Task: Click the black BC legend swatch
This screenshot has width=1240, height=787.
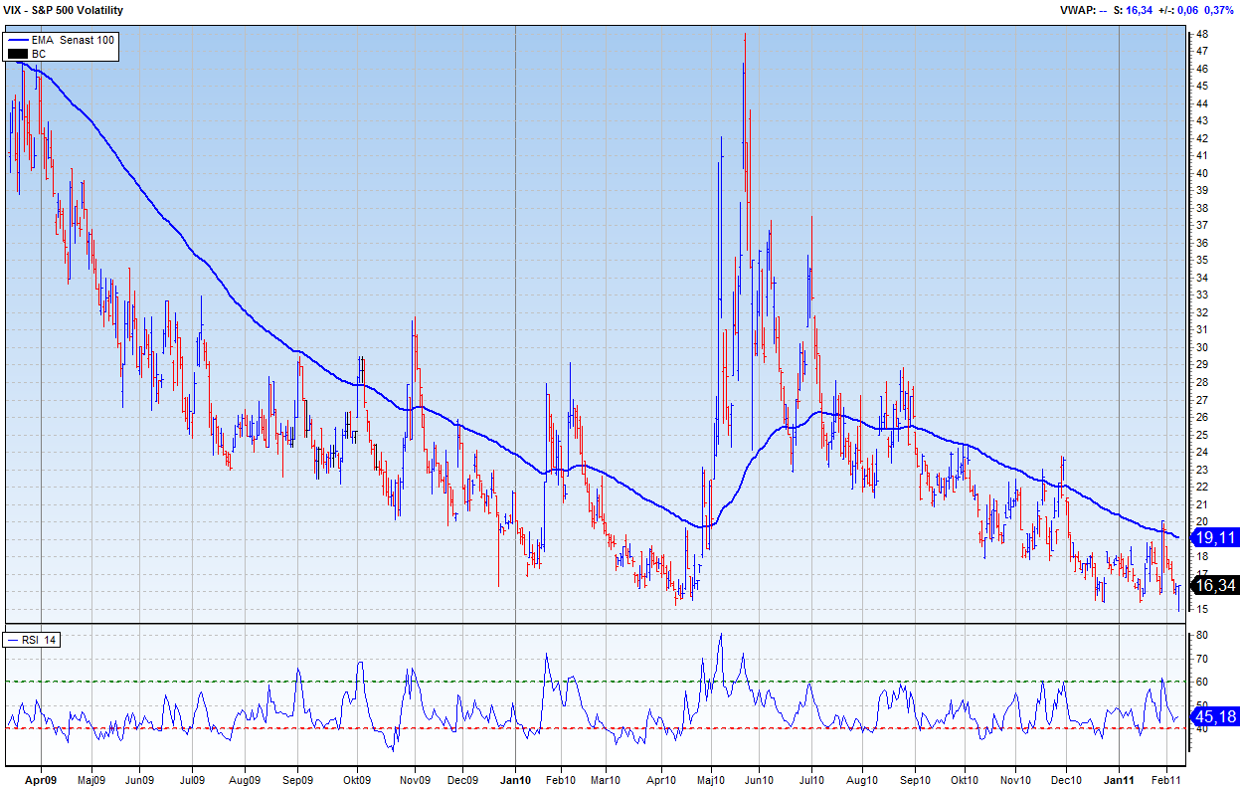Action: click(x=17, y=53)
